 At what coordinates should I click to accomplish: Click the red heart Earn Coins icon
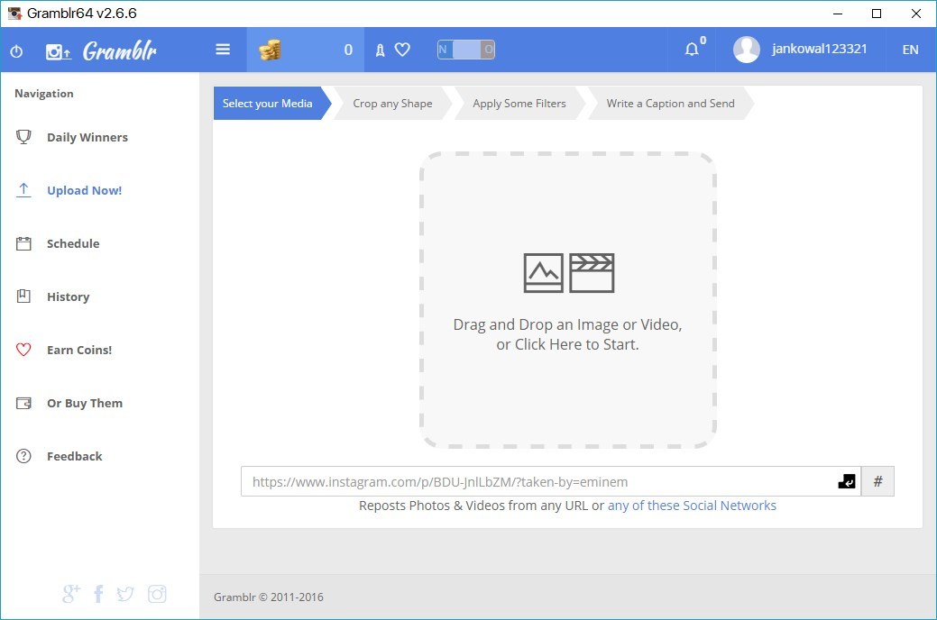[23, 350]
